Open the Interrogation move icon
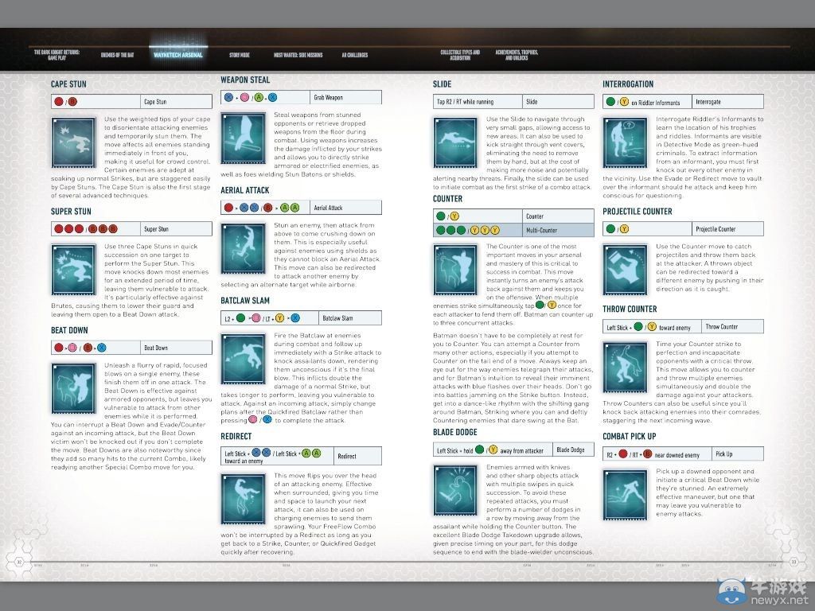Viewport: 815px width, 611px height. [x=626, y=139]
